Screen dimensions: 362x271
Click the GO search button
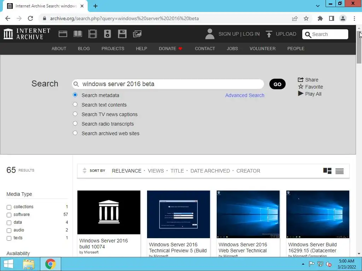click(277, 84)
